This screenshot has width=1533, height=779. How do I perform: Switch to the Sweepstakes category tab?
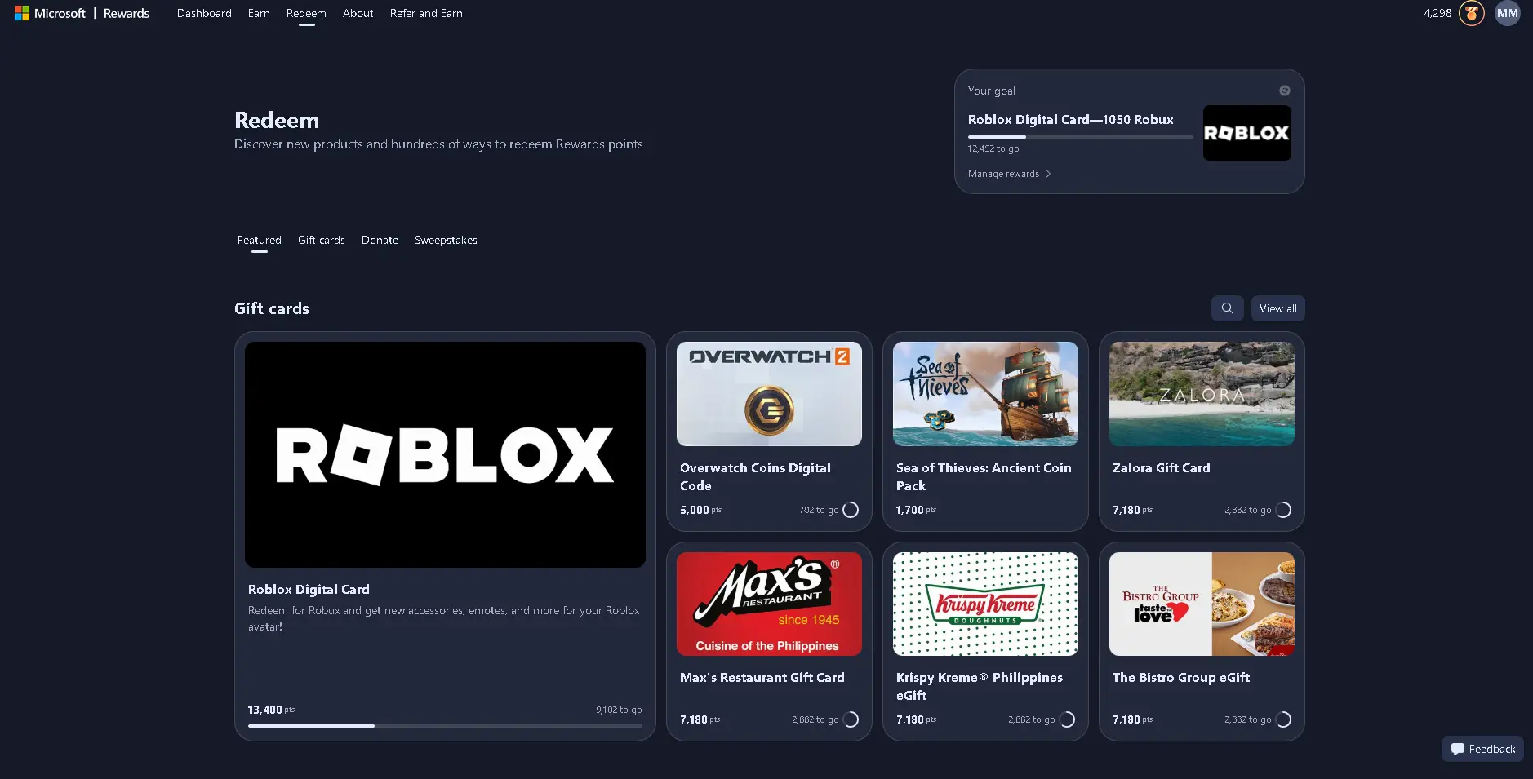(x=446, y=240)
